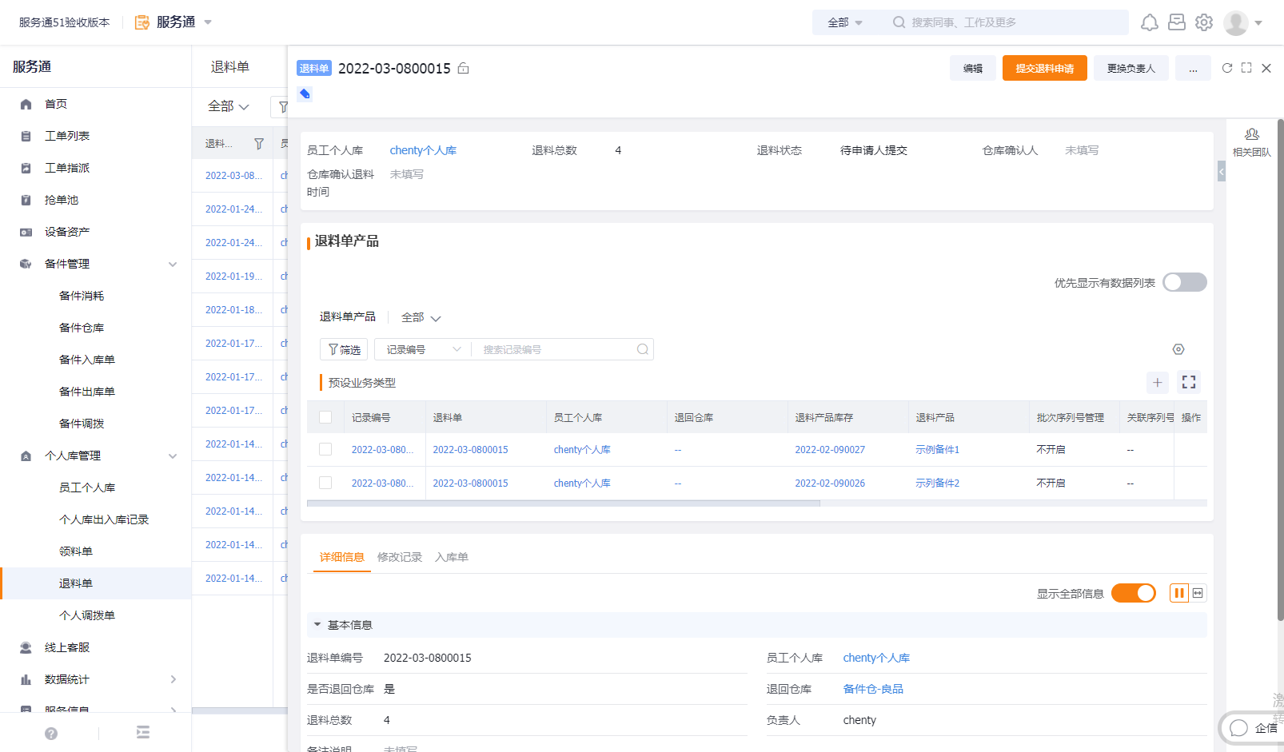Expand the 数据统计 sidebar group
1284x752 pixels.
pyautogui.click(x=173, y=679)
